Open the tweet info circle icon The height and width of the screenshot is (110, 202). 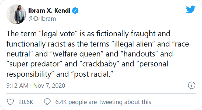tap(191, 86)
